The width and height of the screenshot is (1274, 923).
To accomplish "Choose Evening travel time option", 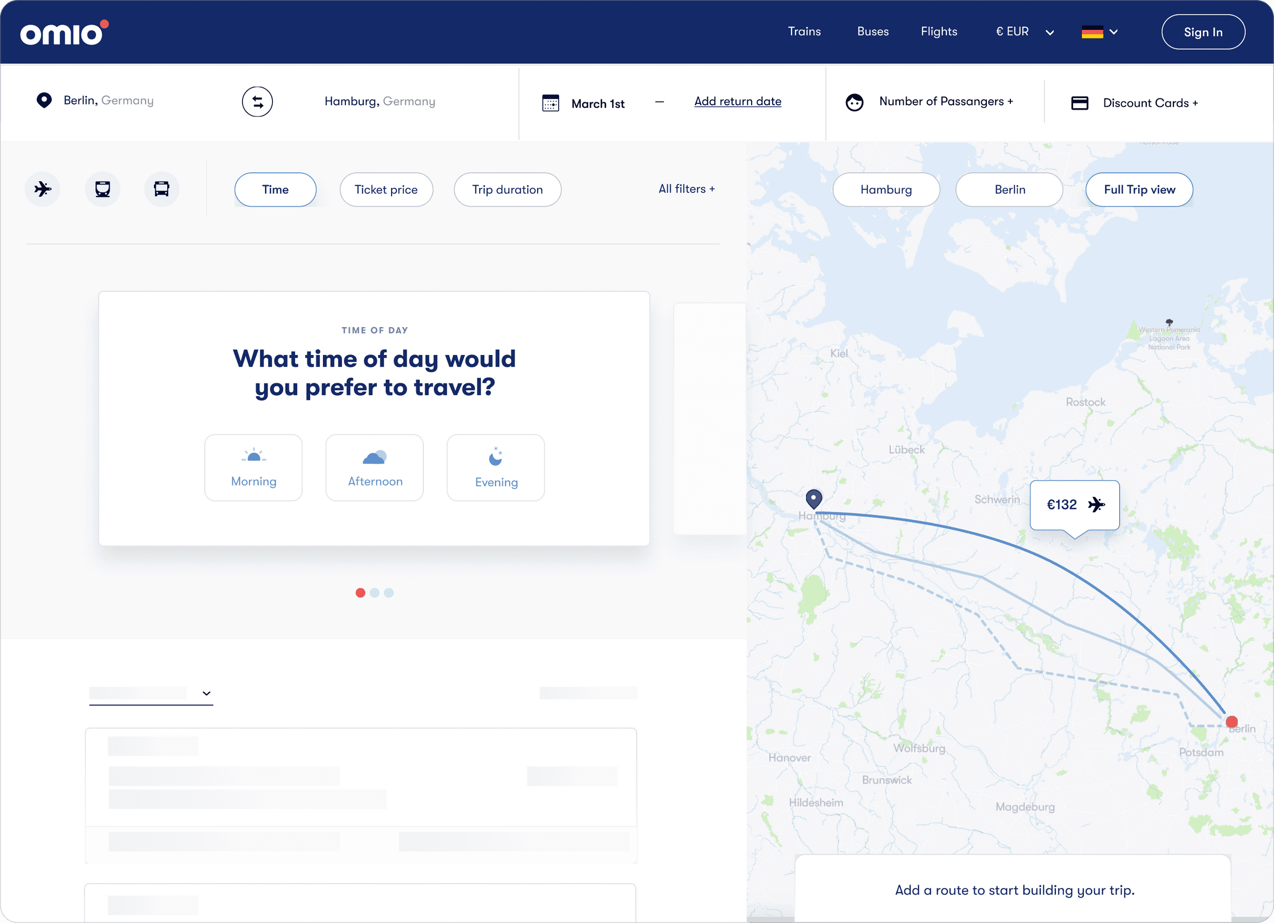I will (495, 467).
